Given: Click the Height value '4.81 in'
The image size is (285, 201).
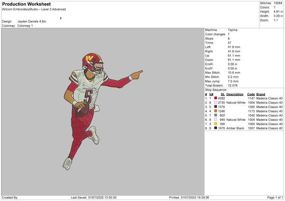Looking at the screenshot, I should pos(278,11).
